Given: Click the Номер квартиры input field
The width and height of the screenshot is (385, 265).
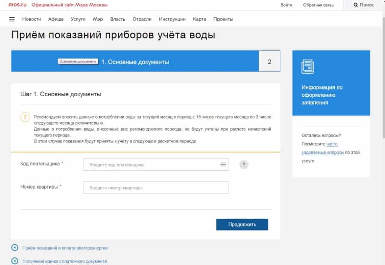Looking at the screenshot, I should (x=156, y=188).
